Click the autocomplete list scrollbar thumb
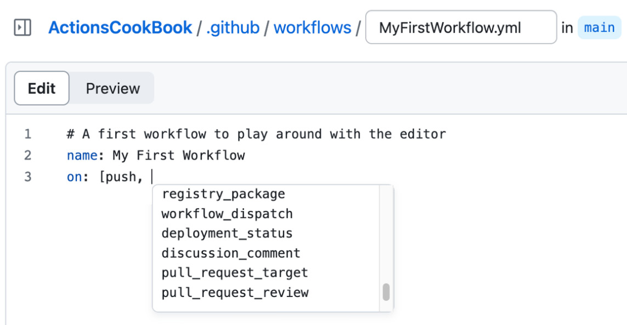Viewport: 627px width, 325px height. pyautogui.click(x=386, y=292)
